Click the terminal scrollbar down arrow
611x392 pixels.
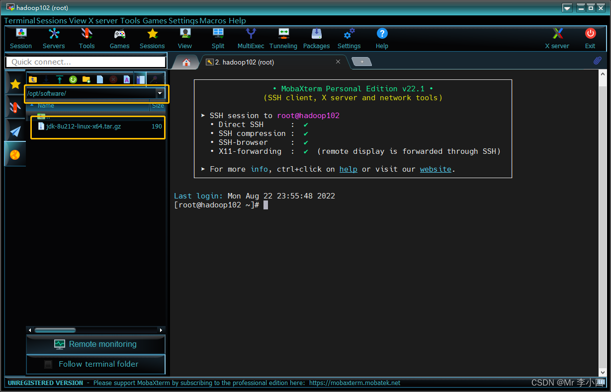coord(602,372)
